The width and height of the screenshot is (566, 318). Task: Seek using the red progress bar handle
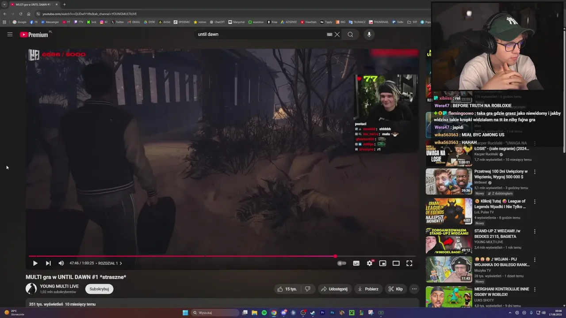(335, 256)
